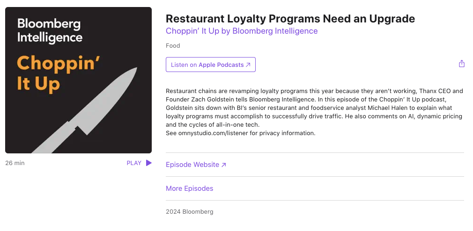Click the Bloomberg Intelligence logo text on the cover
Screen dimensions: 473x231
[50, 31]
